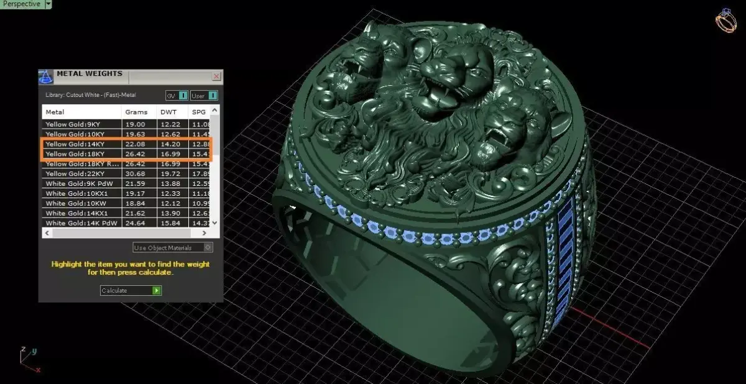The width and height of the screenshot is (746, 384).
Task: Click the 19.00 grams value
Action: coord(136,124)
